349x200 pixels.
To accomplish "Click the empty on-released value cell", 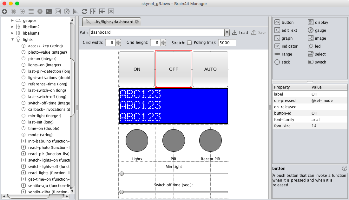I will pyautogui.click(x=328, y=107).
